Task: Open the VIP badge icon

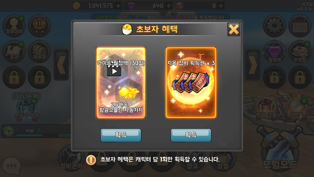Action: (x=40, y=26)
